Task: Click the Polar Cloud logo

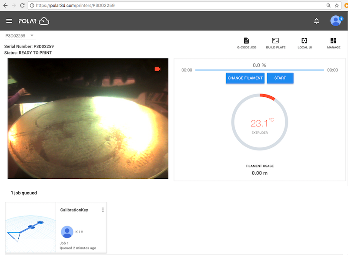Action: 34,21
